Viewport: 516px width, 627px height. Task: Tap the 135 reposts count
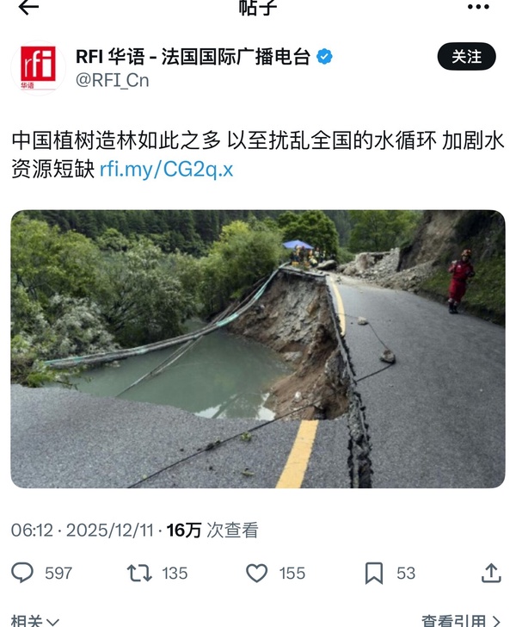point(175,573)
